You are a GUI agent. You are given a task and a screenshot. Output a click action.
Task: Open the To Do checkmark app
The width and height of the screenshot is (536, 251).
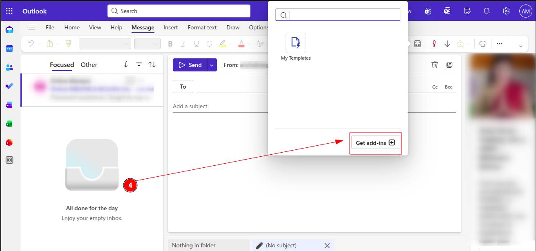9,86
